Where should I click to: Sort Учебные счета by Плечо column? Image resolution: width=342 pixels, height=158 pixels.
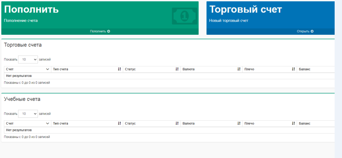point(293,124)
